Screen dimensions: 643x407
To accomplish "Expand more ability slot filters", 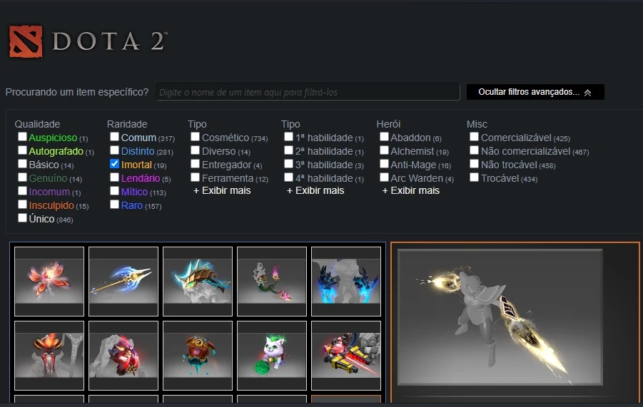I will click(x=315, y=190).
